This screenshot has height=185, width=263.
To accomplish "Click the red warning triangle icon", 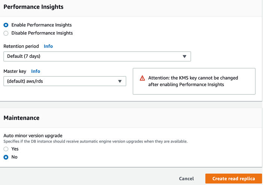I will [x=142, y=78].
